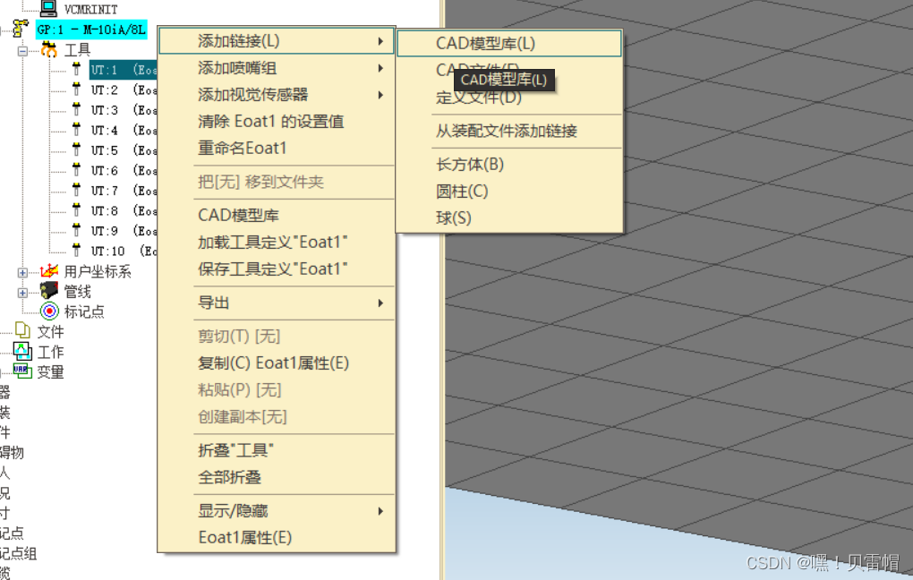The width and height of the screenshot is (913, 580).
Task: Click the VCMRINIT computer icon
Action: pos(48,8)
